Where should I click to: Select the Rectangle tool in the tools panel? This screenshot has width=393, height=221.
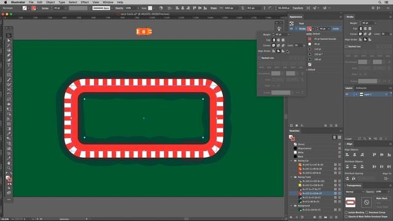tap(9, 75)
